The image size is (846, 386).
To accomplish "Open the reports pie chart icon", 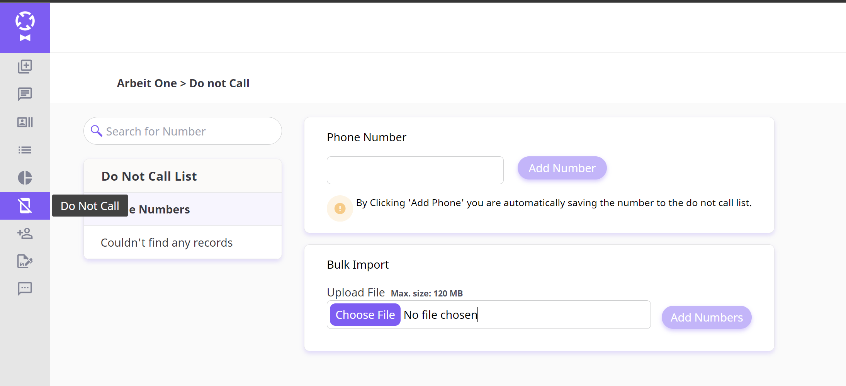I will click(25, 178).
